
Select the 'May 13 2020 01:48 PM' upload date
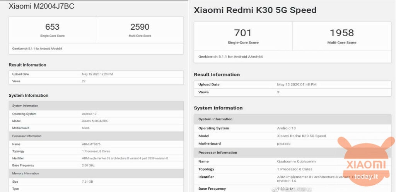[297, 84]
